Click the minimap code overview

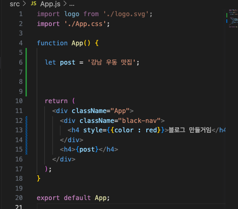pyautogui.click(x=233, y=18)
